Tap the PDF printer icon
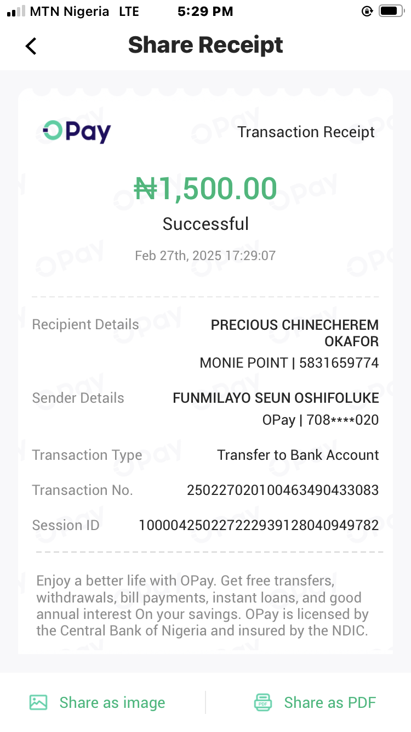Image resolution: width=411 pixels, height=732 pixels. coord(263,702)
